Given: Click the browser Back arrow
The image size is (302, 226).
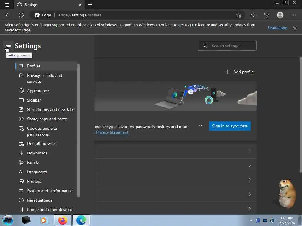Looking at the screenshot, I should (8, 15).
